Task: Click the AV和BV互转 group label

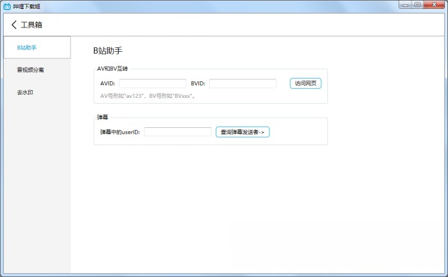Action: pos(112,68)
